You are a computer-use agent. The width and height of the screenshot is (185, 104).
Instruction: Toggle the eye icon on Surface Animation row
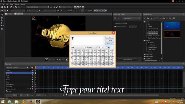(30, 89)
